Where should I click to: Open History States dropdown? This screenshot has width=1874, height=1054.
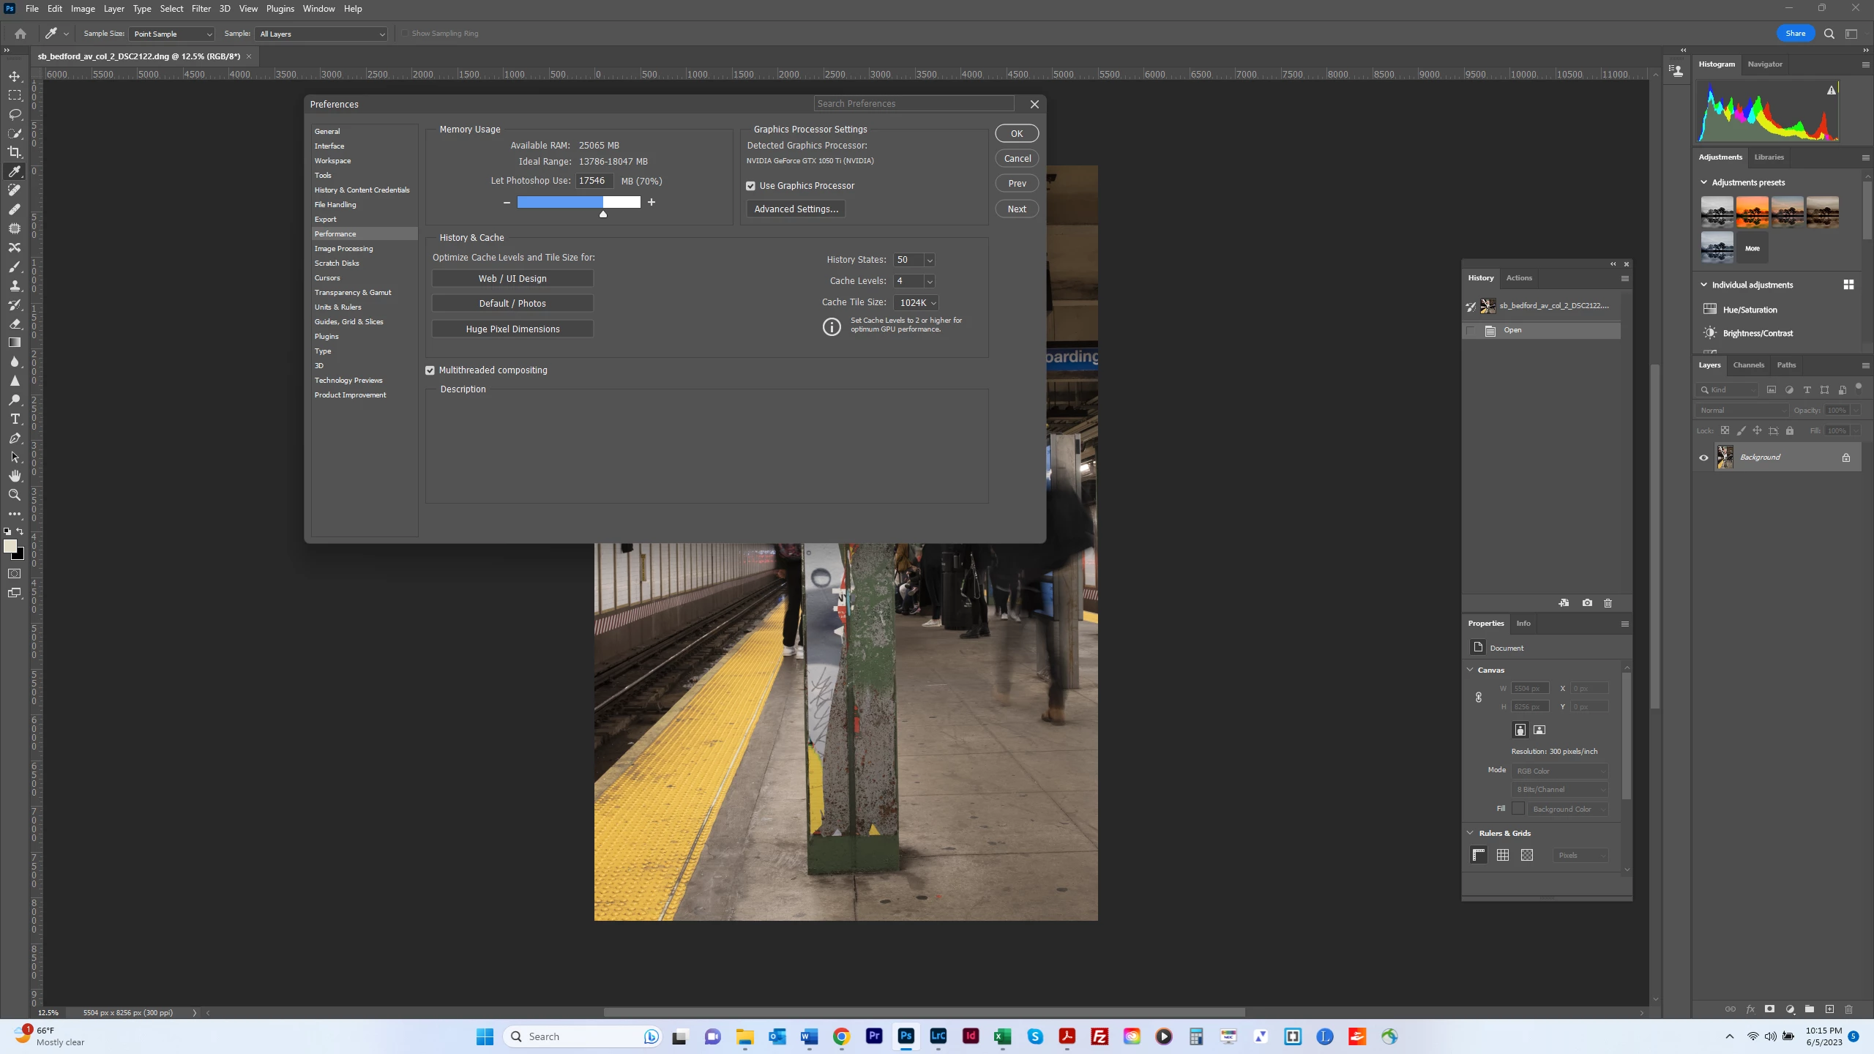coord(929,261)
